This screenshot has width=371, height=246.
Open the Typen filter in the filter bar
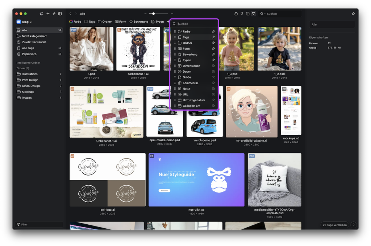tap(157, 22)
